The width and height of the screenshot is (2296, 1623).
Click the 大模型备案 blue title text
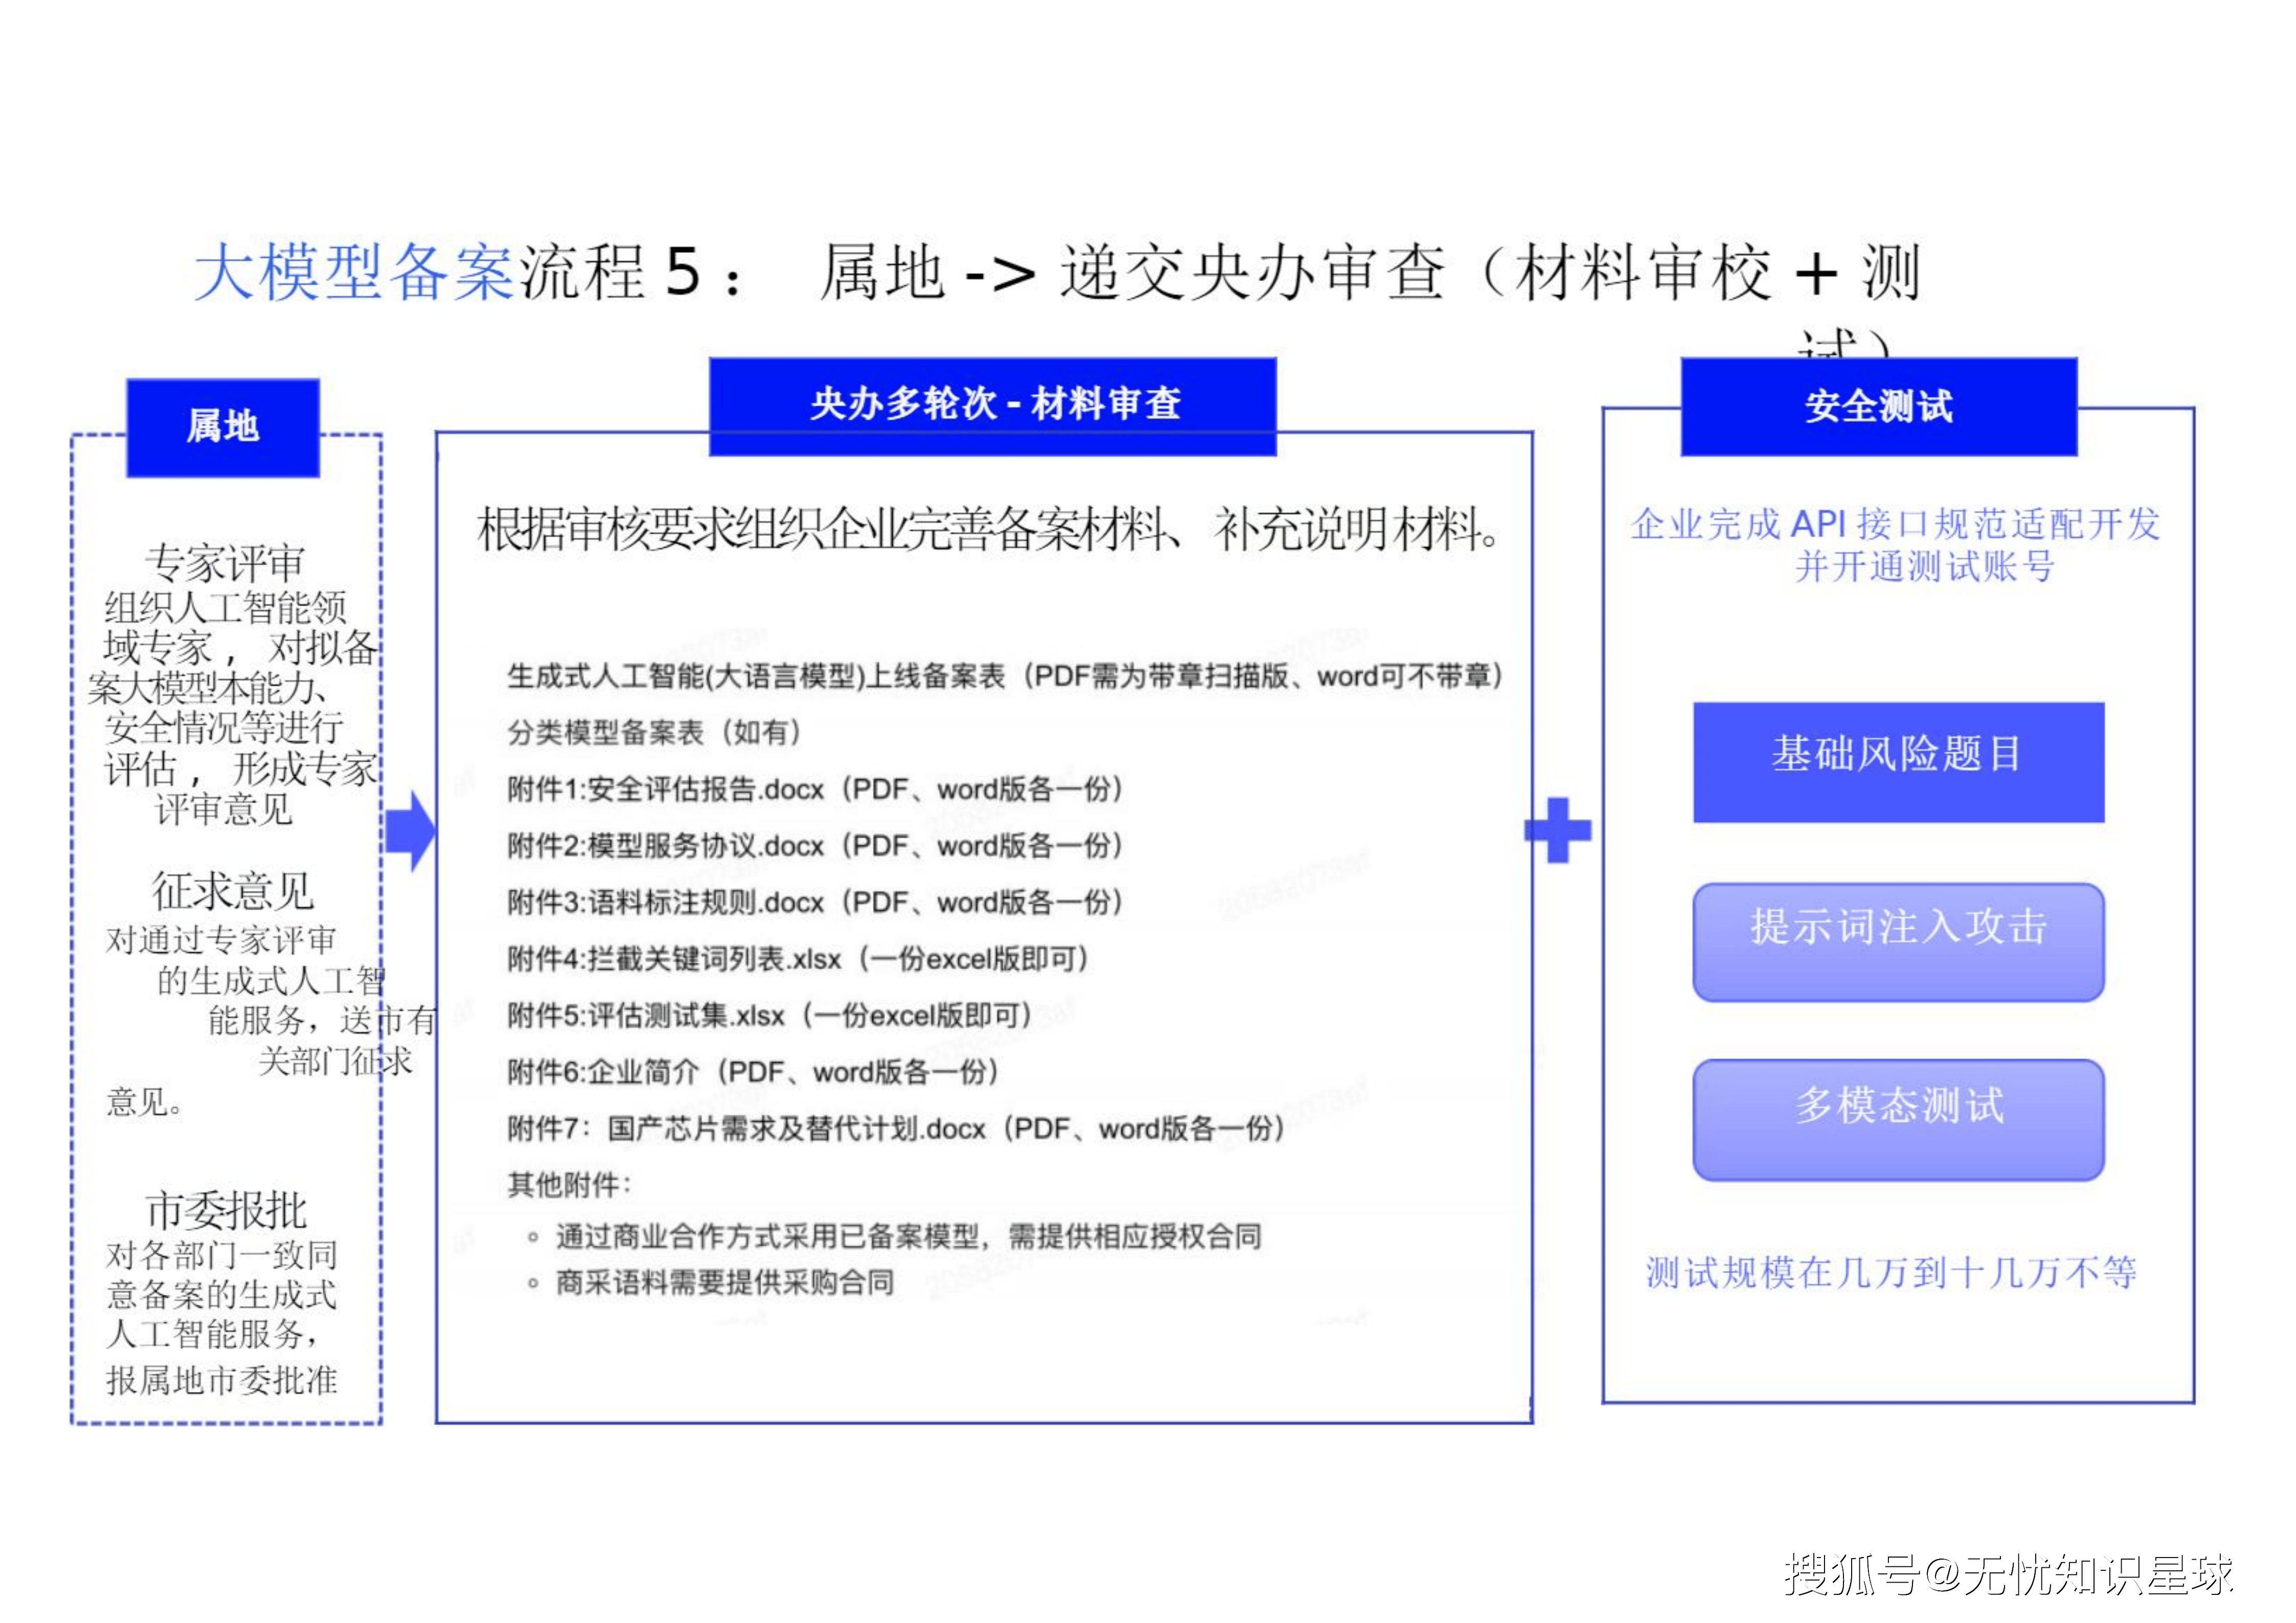click(x=354, y=272)
